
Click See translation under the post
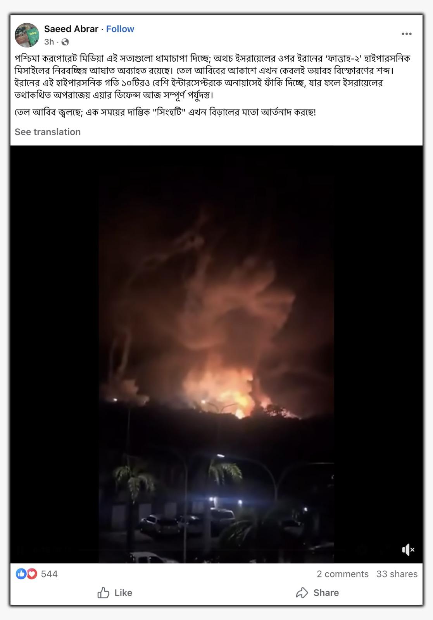click(48, 132)
